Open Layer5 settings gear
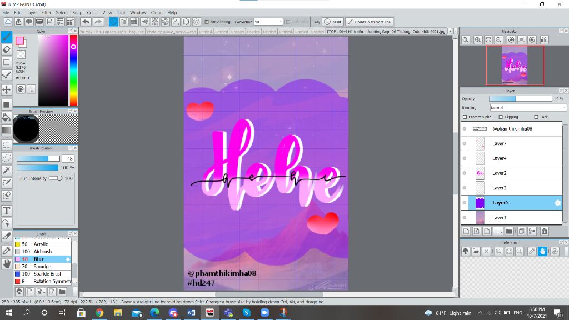 coord(558,203)
